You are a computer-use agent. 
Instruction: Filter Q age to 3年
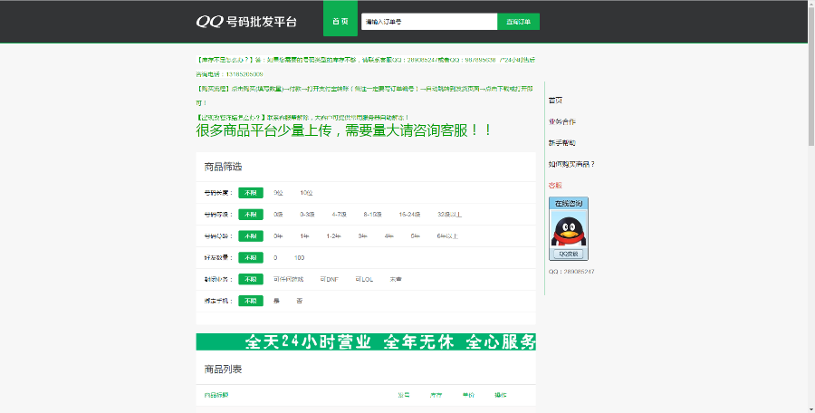point(363,236)
